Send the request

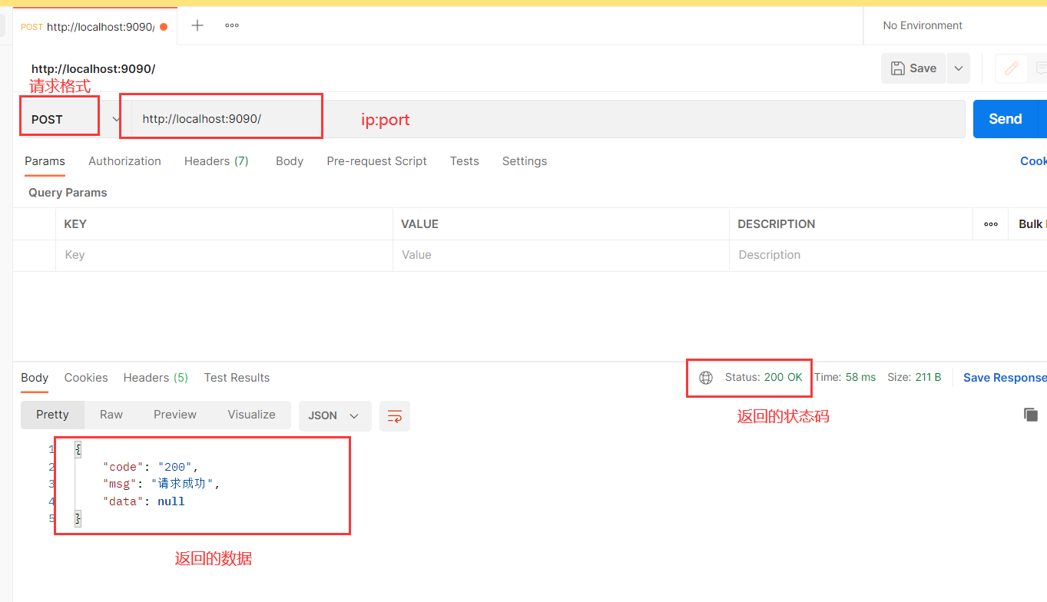(x=1005, y=119)
